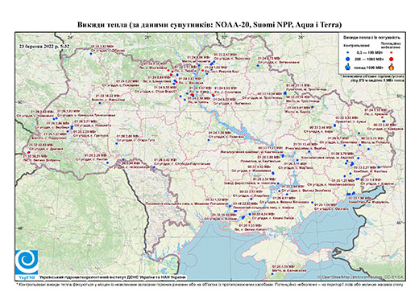Click the blue marker near Слобода-Підлісівська

coord(154,167)
